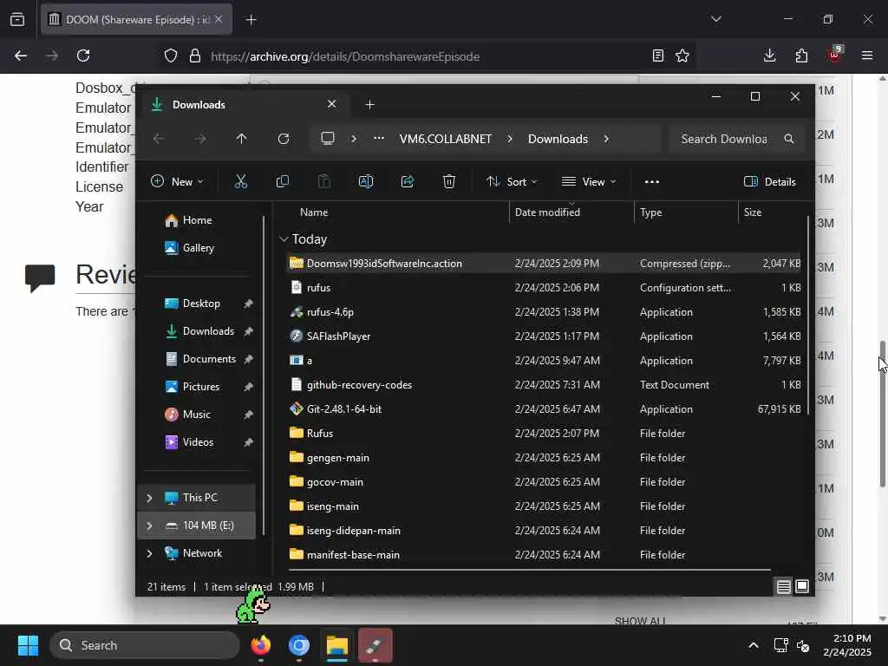Show hidden system tray icons
The image size is (888, 666).
754,645
